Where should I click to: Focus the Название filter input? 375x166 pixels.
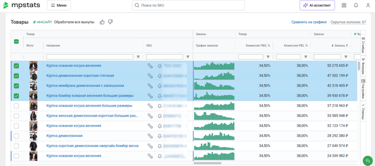coord(90,57)
